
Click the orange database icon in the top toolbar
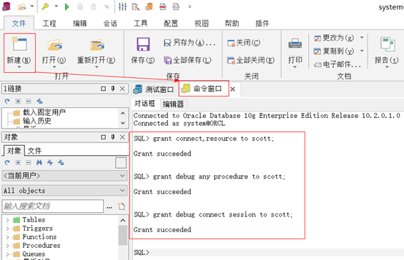(x=149, y=6)
